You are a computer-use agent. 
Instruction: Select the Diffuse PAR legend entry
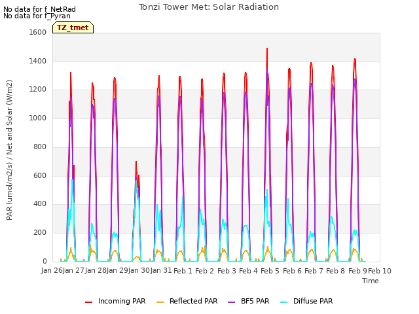(306, 301)
